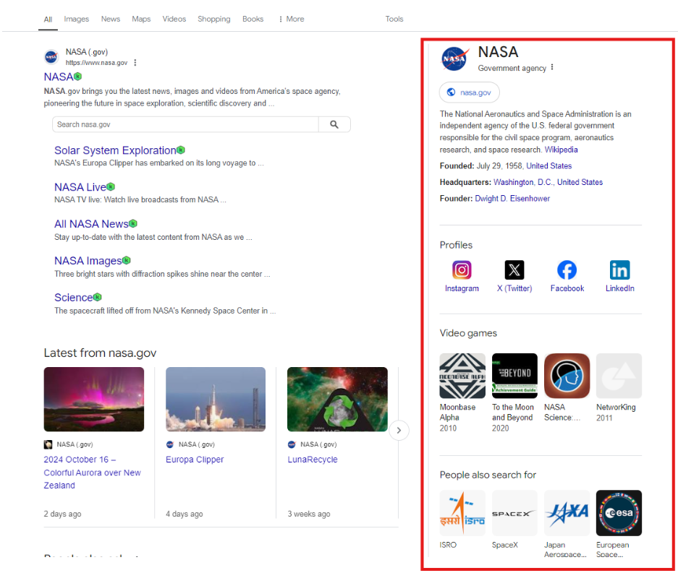Click NetworKing placeholder game icon

[x=619, y=376]
